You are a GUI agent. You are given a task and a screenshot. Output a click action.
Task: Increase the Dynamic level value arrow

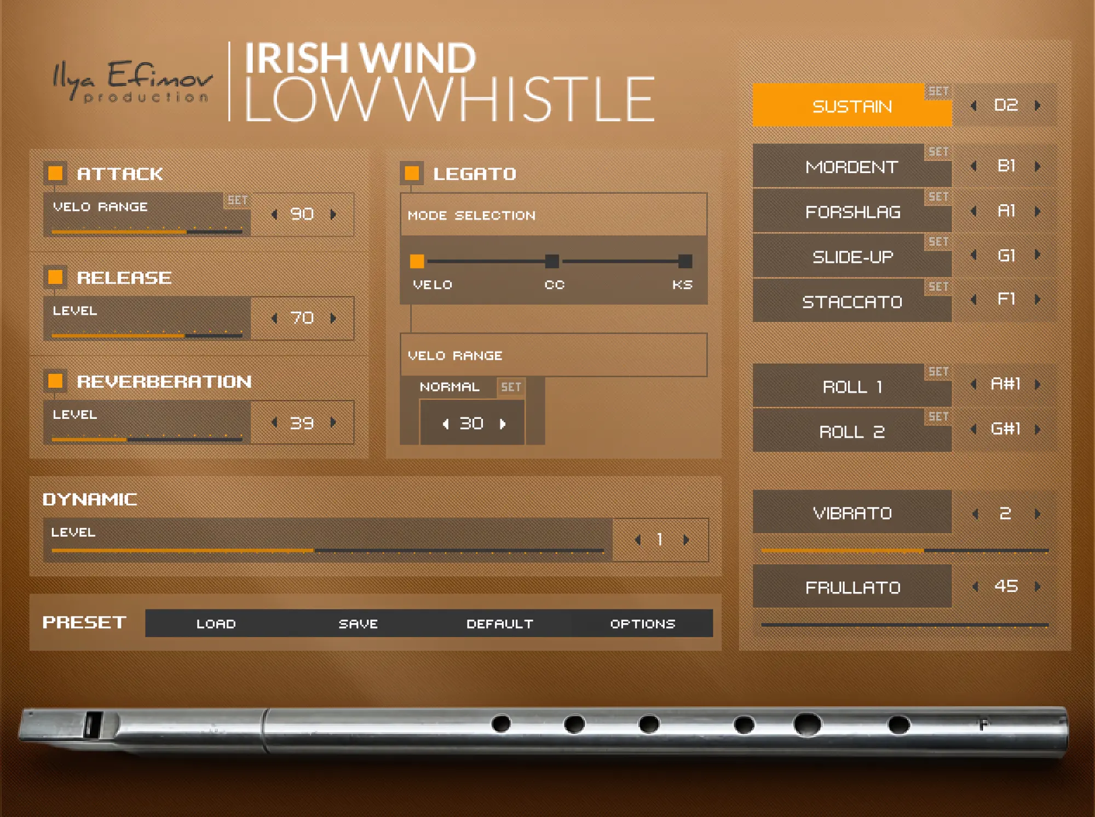tap(686, 540)
